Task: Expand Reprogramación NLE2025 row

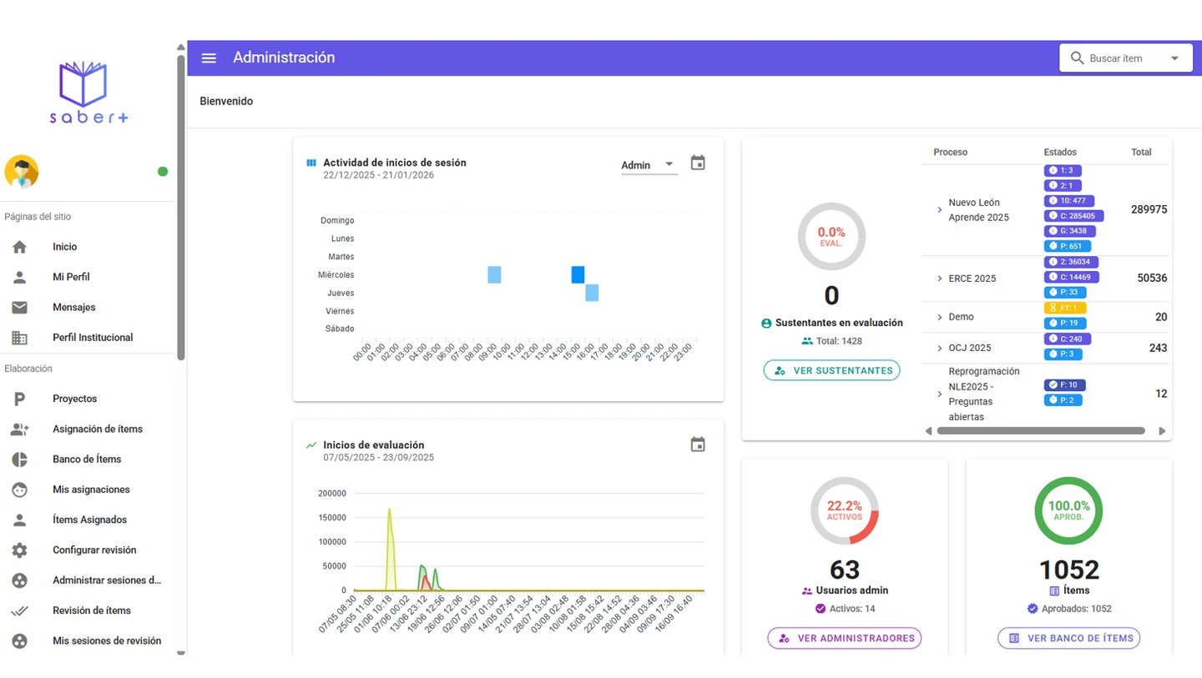Action: tap(939, 394)
